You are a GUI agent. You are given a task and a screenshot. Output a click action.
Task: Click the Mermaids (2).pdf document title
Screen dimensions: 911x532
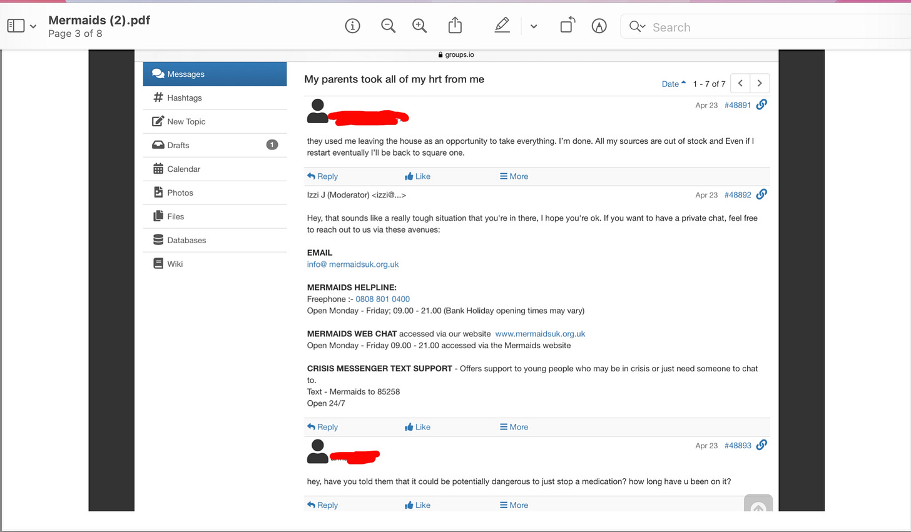pyautogui.click(x=99, y=20)
